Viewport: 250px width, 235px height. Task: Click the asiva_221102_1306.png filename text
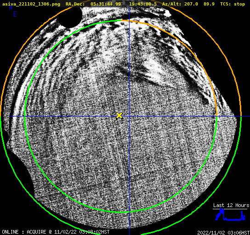[x=31, y=4]
